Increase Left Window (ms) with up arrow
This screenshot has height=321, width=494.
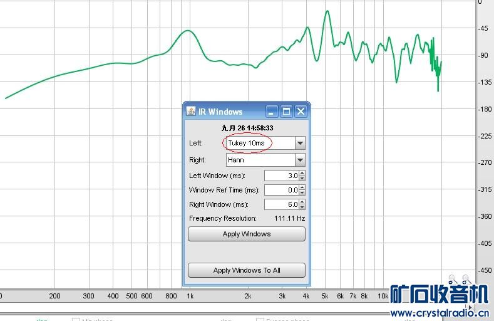tap(302, 173)
